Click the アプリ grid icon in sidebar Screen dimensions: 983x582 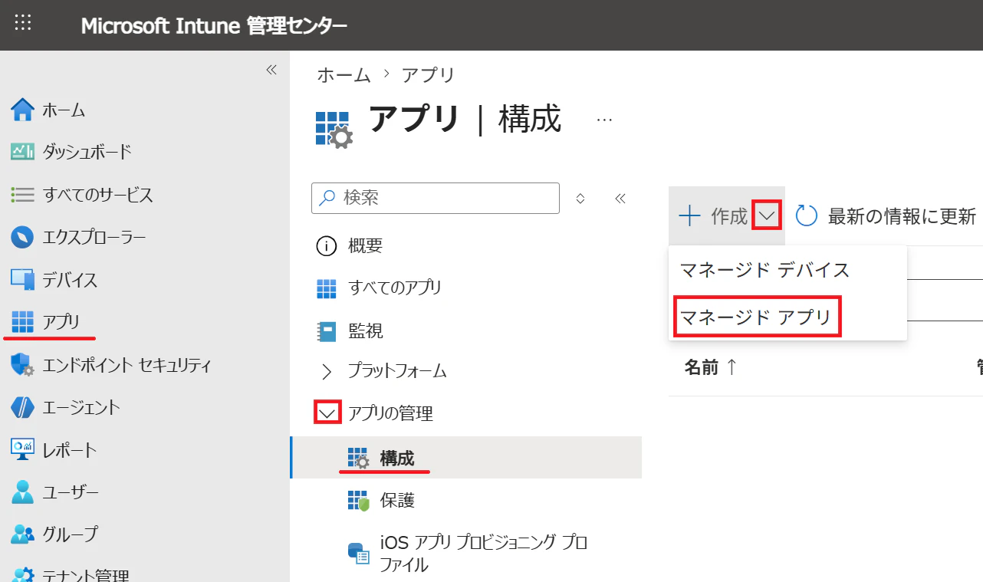coord(23,322)
